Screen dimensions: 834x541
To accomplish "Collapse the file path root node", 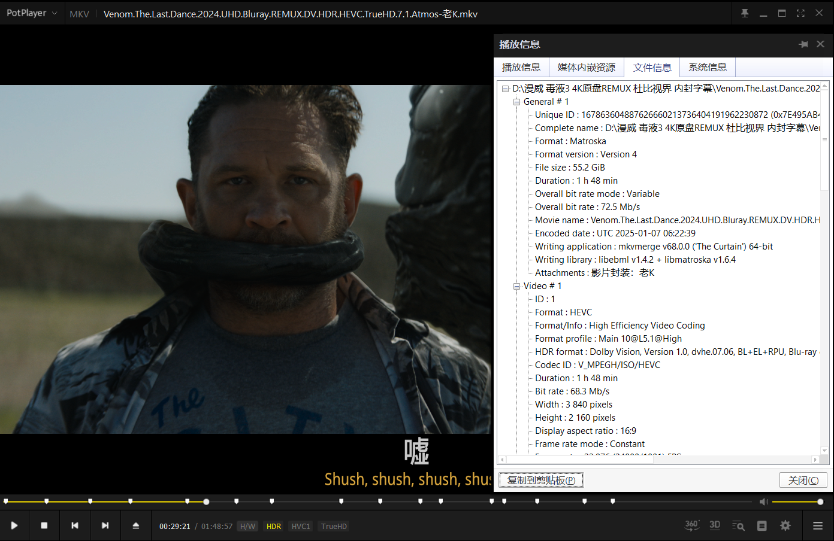I will [506, 89].
